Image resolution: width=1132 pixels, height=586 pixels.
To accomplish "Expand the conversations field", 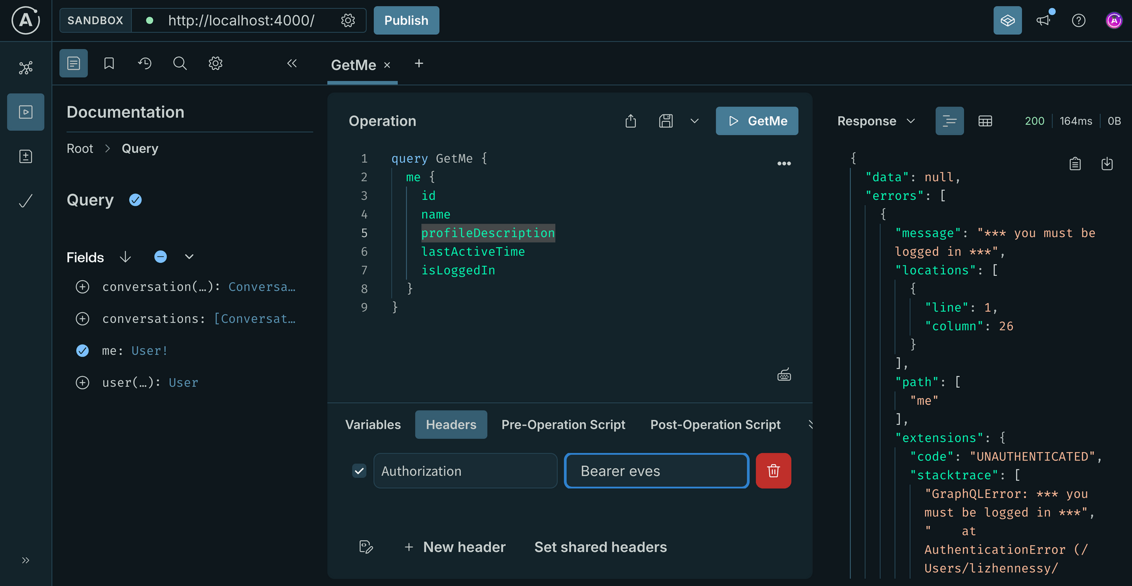I will click(x=83, y=318).
